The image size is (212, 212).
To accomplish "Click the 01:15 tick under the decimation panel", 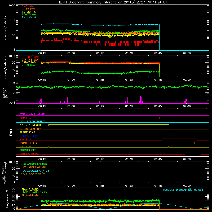I will tap(100, 186).
